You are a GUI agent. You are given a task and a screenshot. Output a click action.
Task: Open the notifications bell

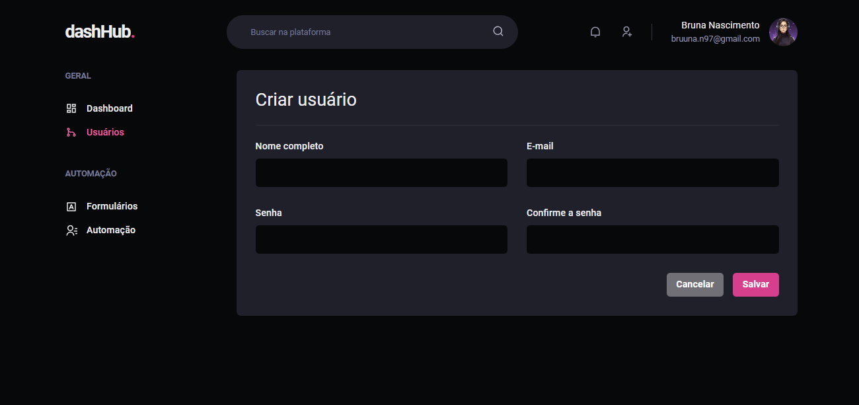pyautogui.click(x=595, y=32)
